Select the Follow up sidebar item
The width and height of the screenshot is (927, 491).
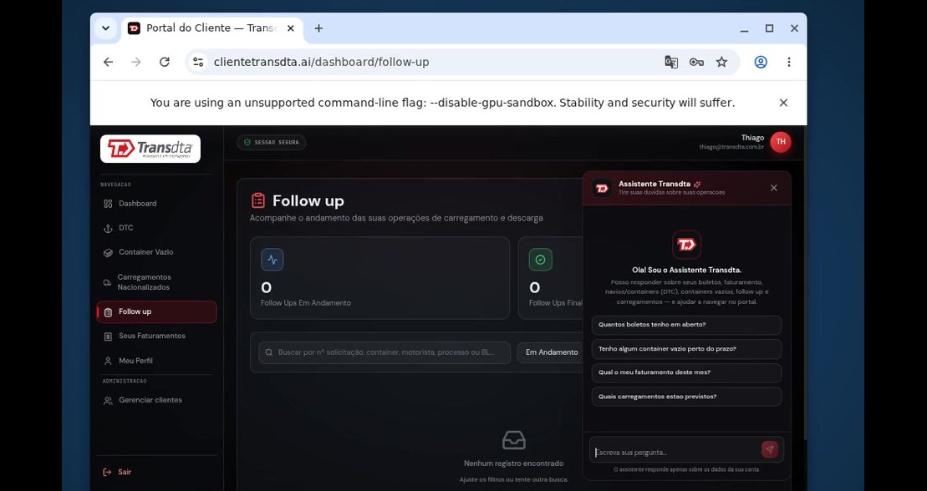(x=156, y=312)
